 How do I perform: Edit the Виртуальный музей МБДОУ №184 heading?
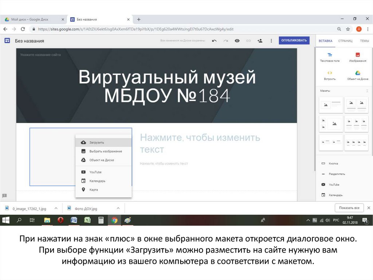(x=167, y=87)
